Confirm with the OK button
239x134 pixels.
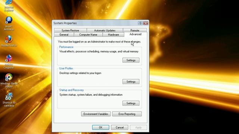100,127
